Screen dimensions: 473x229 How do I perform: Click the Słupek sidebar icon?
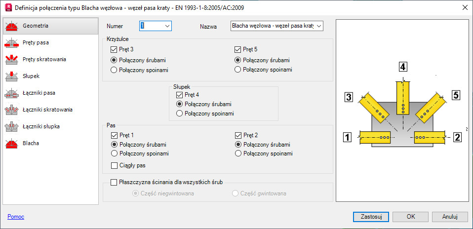pos(12,76)
